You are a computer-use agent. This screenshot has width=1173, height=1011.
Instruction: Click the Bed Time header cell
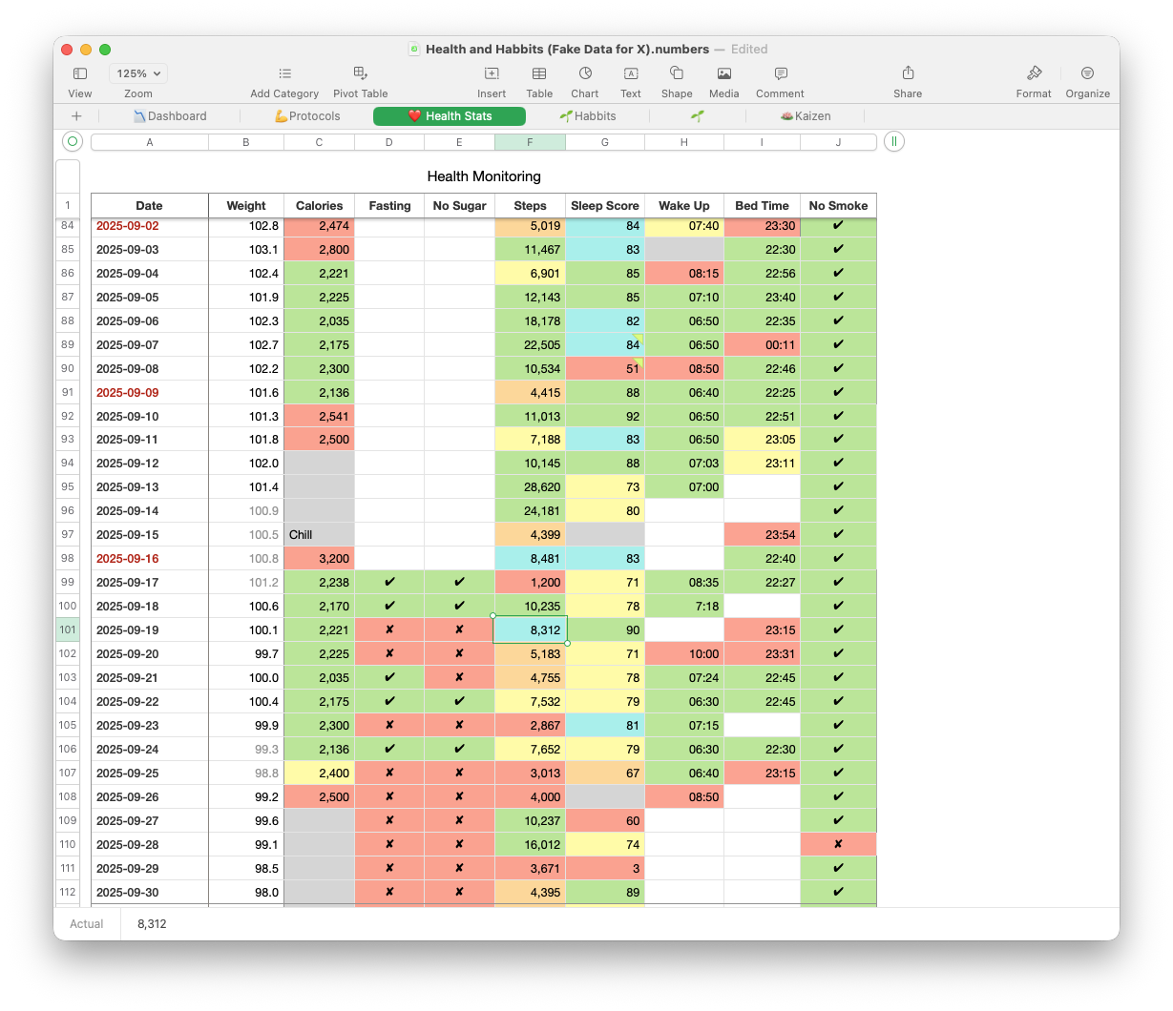coord(762,205)
